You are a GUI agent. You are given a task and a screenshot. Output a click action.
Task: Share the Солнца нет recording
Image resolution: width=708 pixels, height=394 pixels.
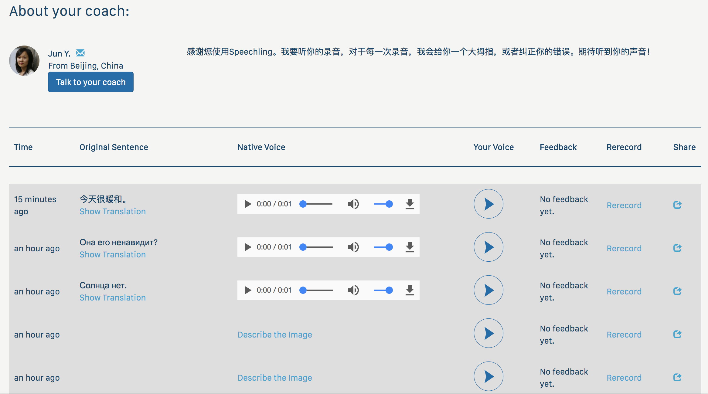(677, 291)
